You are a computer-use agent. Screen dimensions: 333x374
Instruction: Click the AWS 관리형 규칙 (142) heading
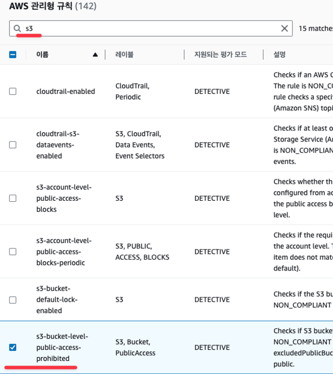pyautogui.click(x=53, y=6)
